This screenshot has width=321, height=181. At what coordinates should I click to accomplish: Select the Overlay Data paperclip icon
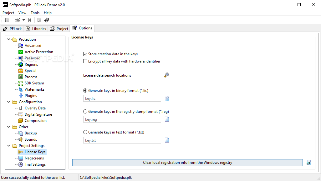[x=21, y=108]
